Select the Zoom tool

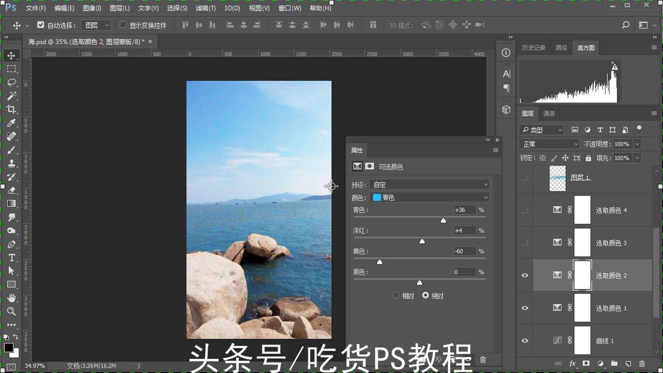(11, 311)
